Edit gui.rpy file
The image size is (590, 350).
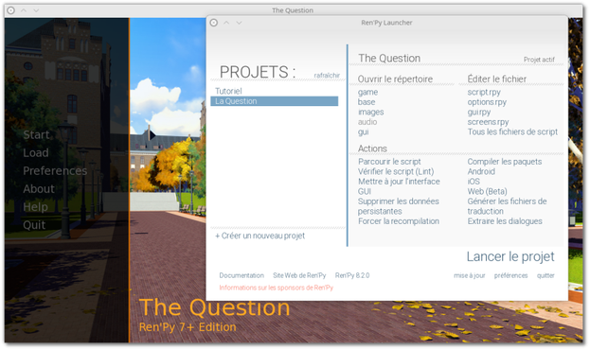[479, 112]
